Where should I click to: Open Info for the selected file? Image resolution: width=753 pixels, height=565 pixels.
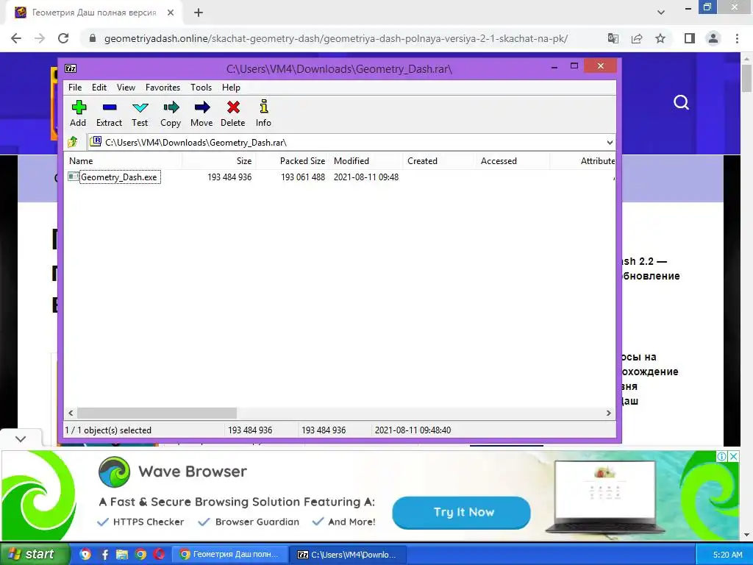coord(263,113)
